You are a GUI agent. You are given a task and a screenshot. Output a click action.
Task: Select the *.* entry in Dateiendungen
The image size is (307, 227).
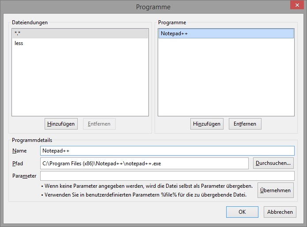[x=80, y=34]
